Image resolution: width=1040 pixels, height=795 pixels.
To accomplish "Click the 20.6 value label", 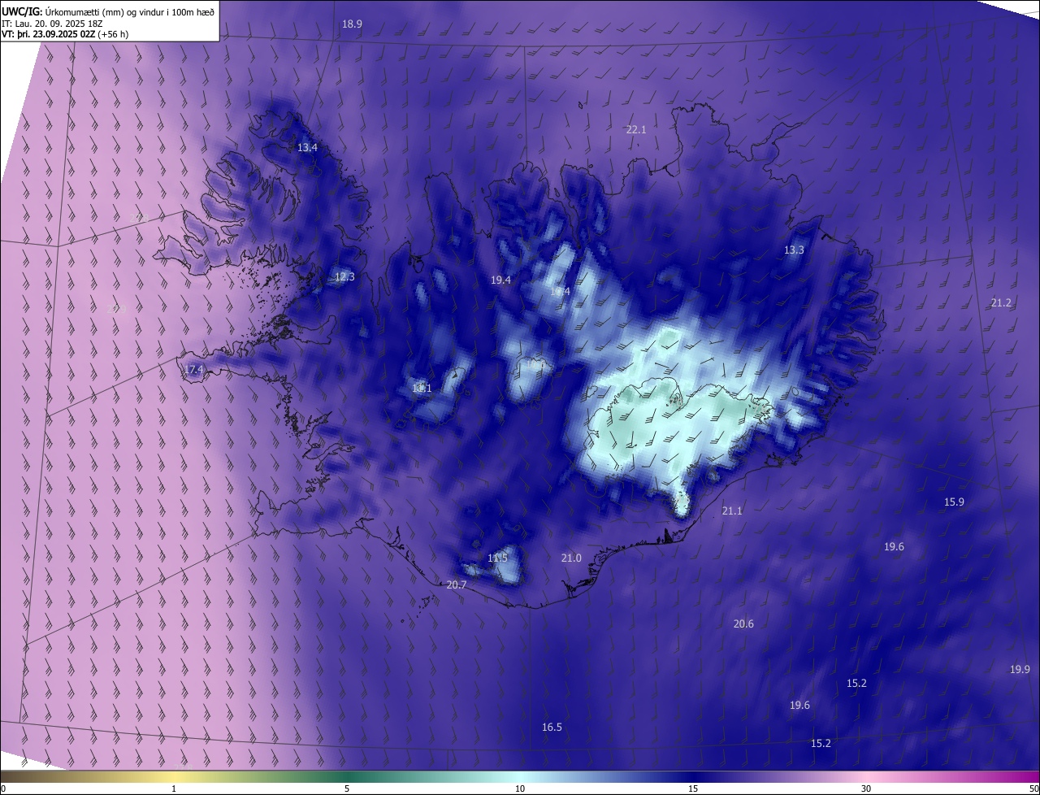I will point(743,624).
